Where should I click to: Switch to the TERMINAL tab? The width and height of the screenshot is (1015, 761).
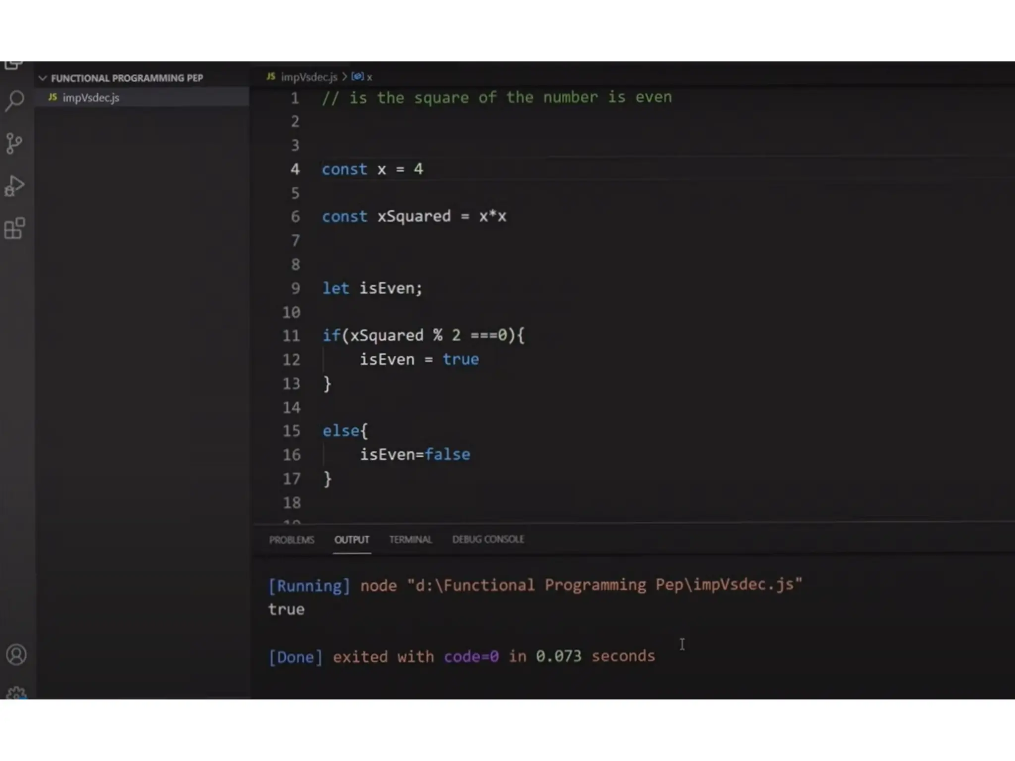(x=410, y=540)
